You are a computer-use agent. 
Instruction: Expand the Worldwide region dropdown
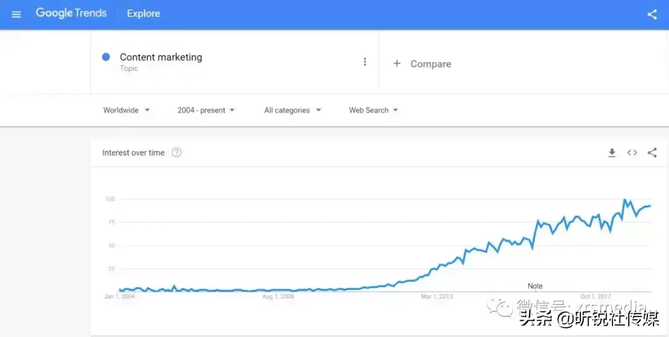(x=127, y=110)
